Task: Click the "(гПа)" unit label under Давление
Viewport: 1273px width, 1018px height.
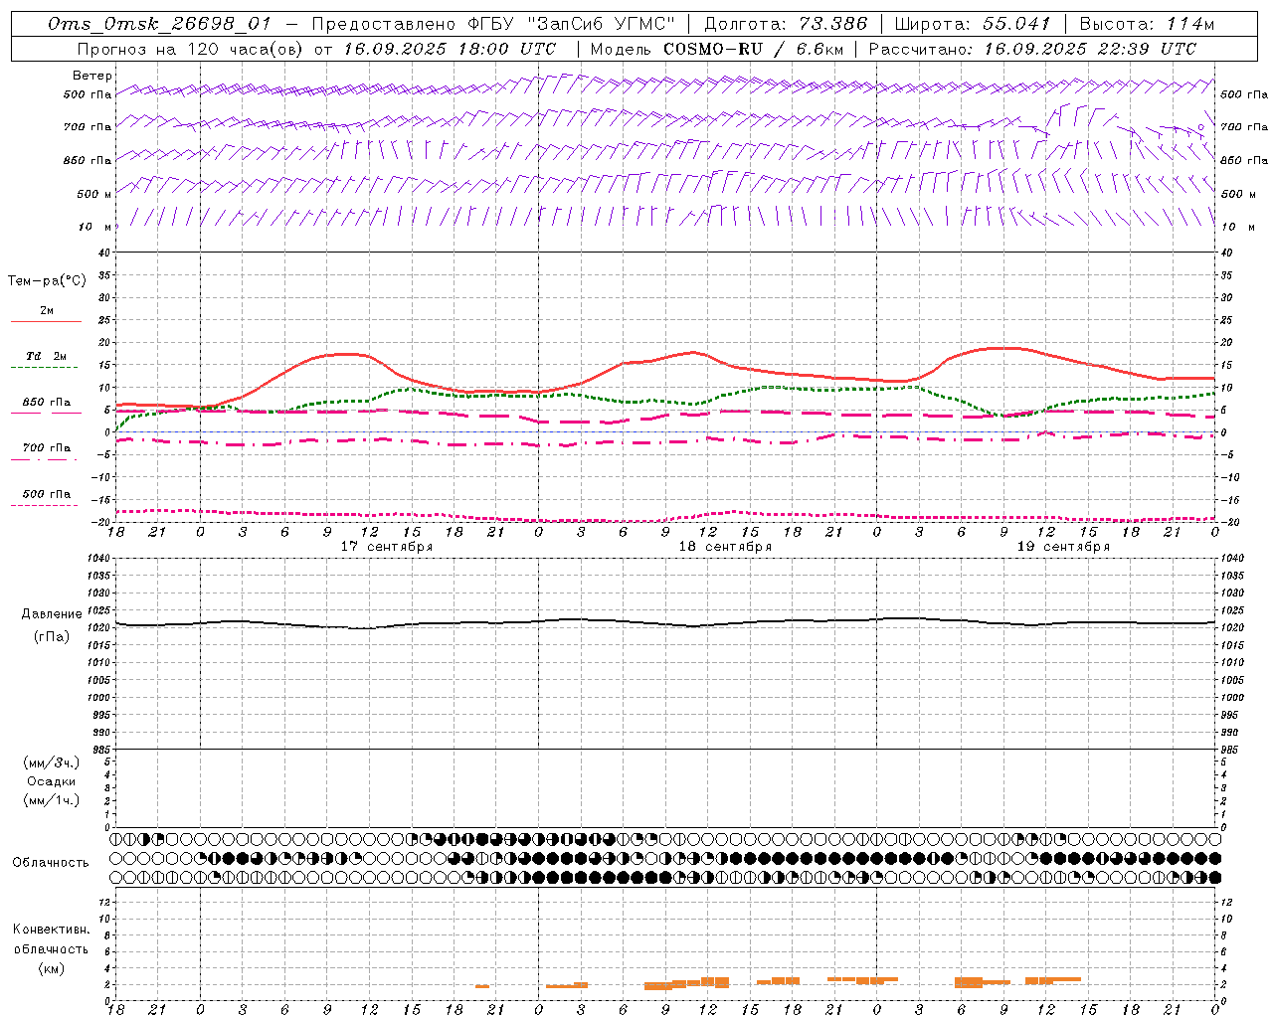Action: 52,637
